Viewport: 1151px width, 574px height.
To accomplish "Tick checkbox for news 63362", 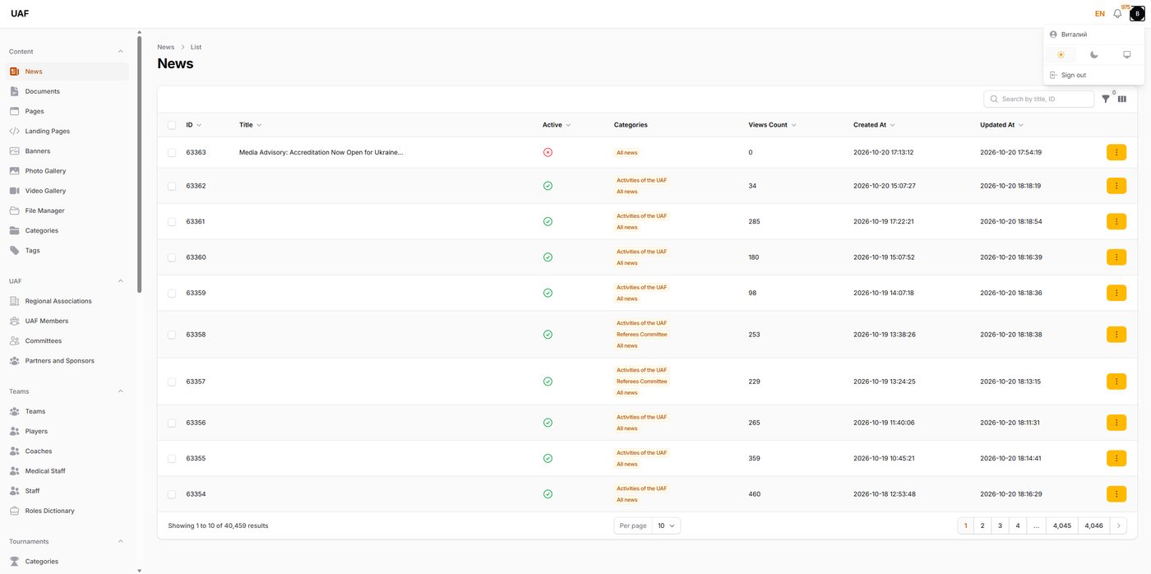I will [172, 186].
